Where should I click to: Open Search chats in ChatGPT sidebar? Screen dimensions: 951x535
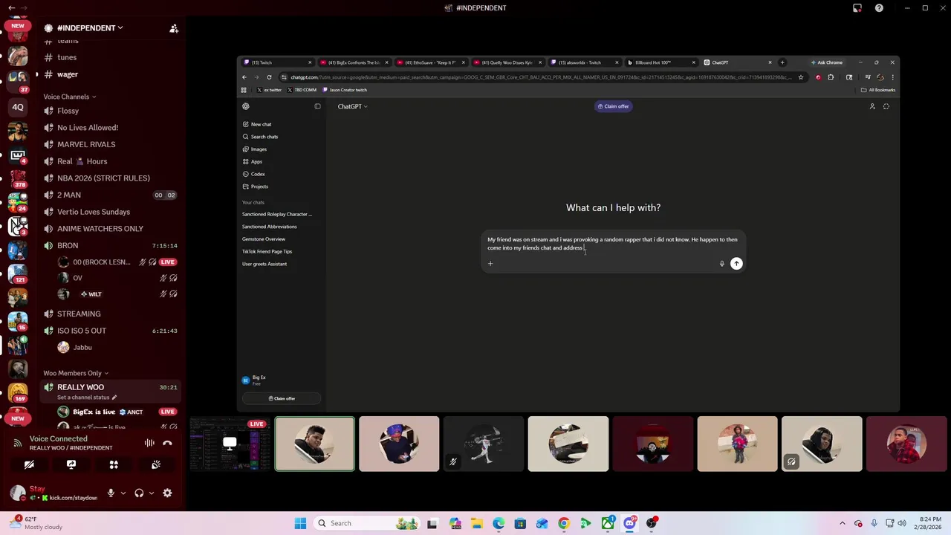[x=260, y=137]
